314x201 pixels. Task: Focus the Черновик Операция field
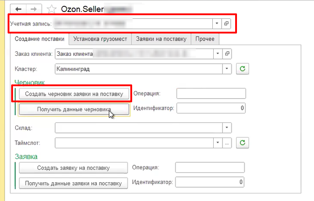click(211, 93)
